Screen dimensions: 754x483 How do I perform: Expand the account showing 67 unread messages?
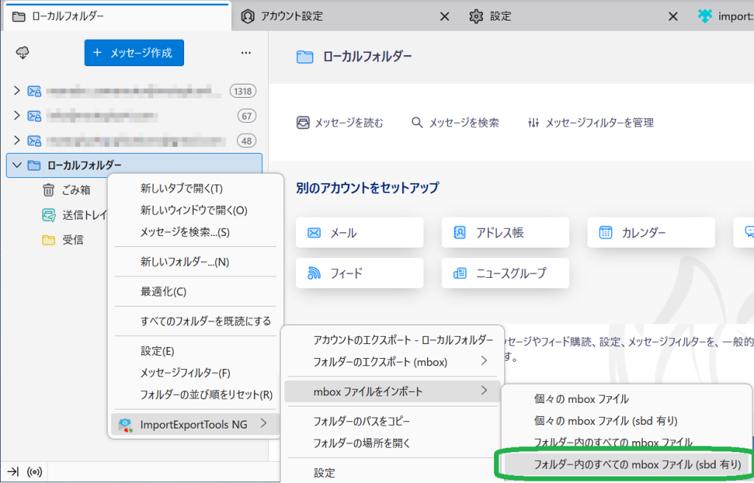17,116
